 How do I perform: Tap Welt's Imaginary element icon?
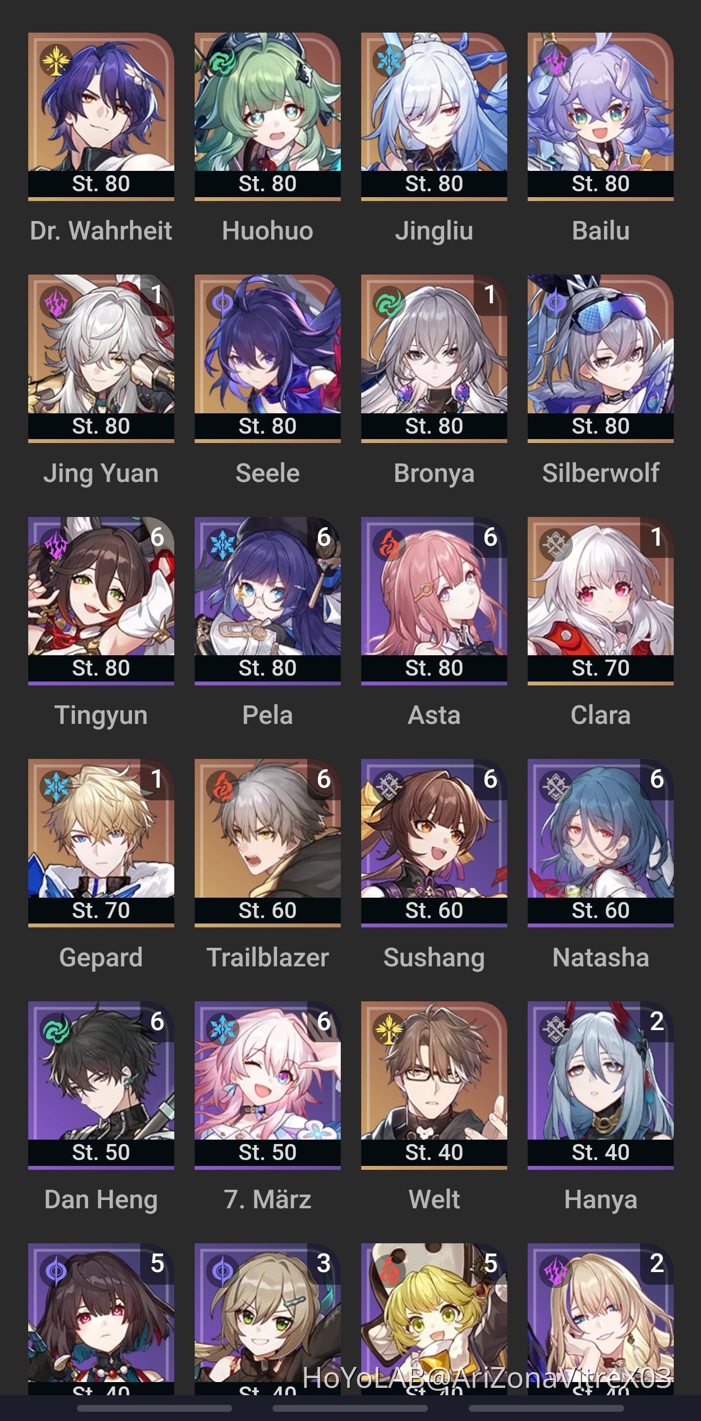389,1029
